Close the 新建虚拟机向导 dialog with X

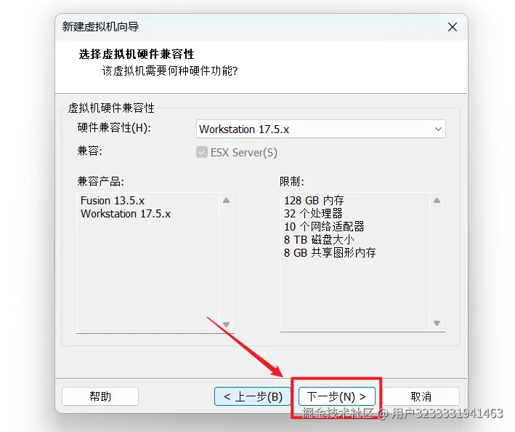453,27
